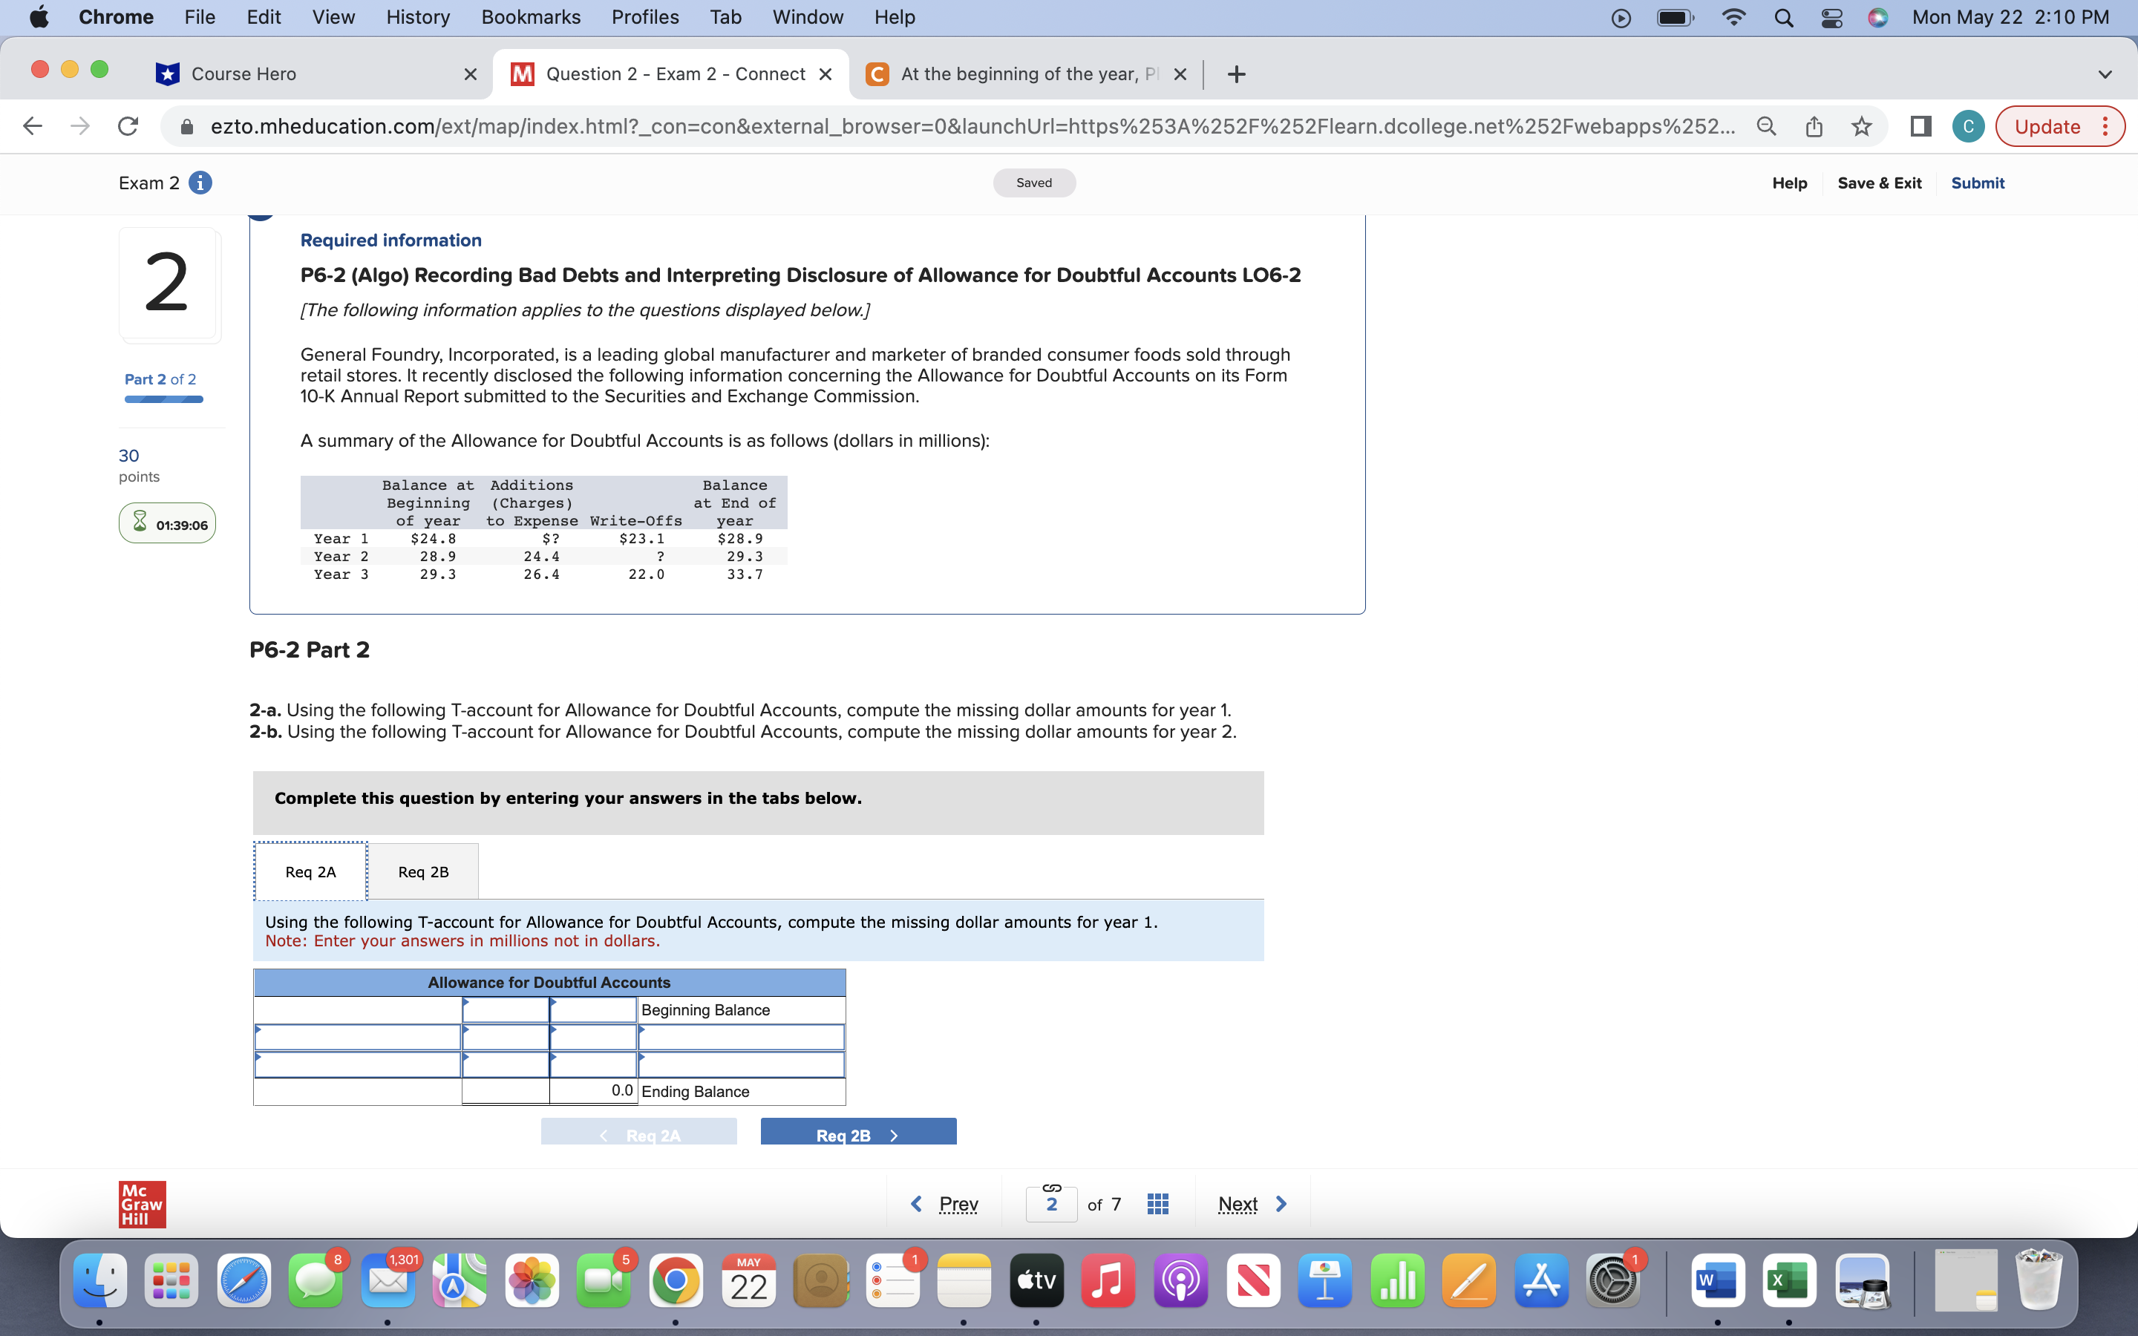Switch to the Req 2B tab

coord(423,871)
